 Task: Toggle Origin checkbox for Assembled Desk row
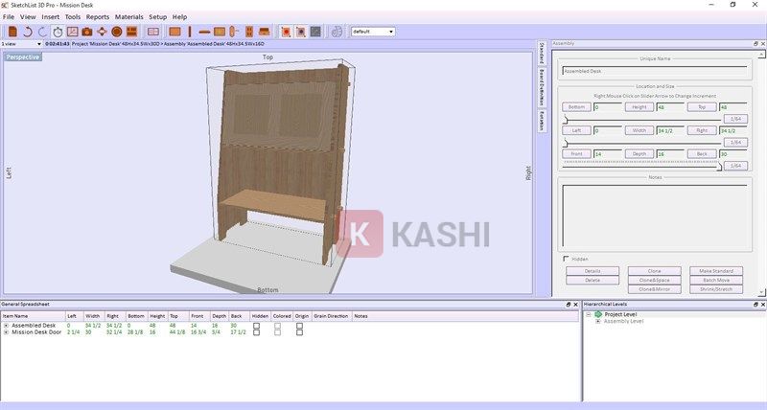click(299, 326)
